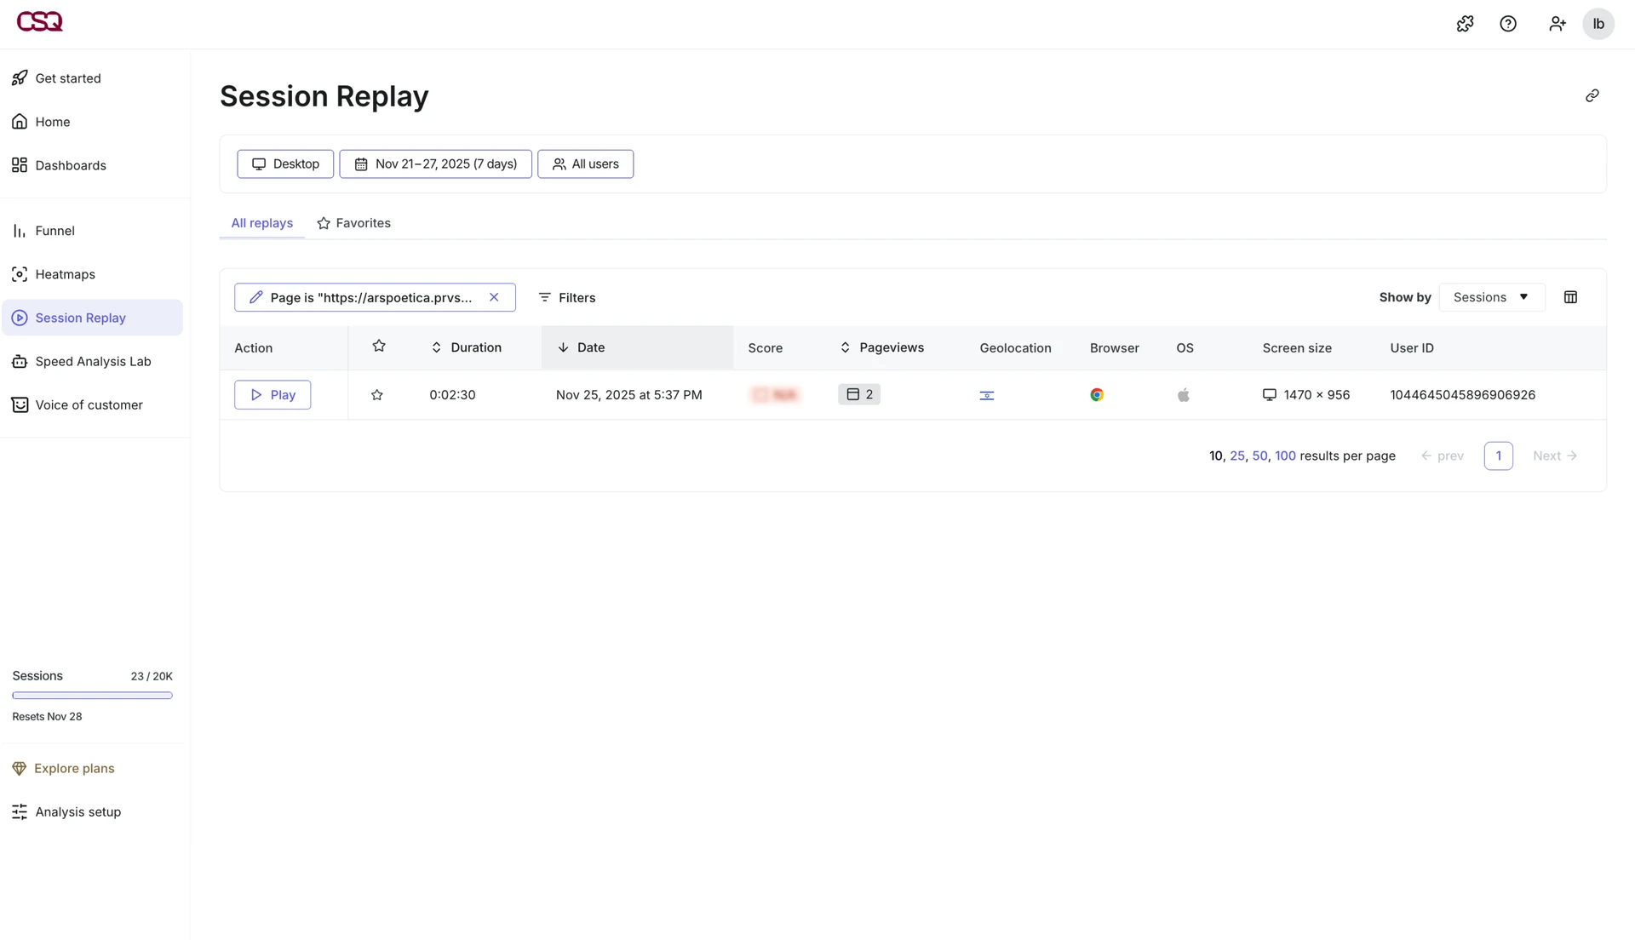
Task: Sort table by Duration column
Action: 466,347
